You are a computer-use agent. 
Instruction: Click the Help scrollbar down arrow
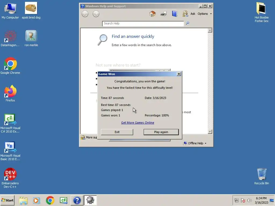pos(210,131)
